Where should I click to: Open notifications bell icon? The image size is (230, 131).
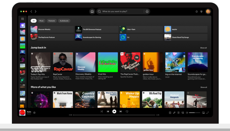pyautogui.click(x=197, y=11)
